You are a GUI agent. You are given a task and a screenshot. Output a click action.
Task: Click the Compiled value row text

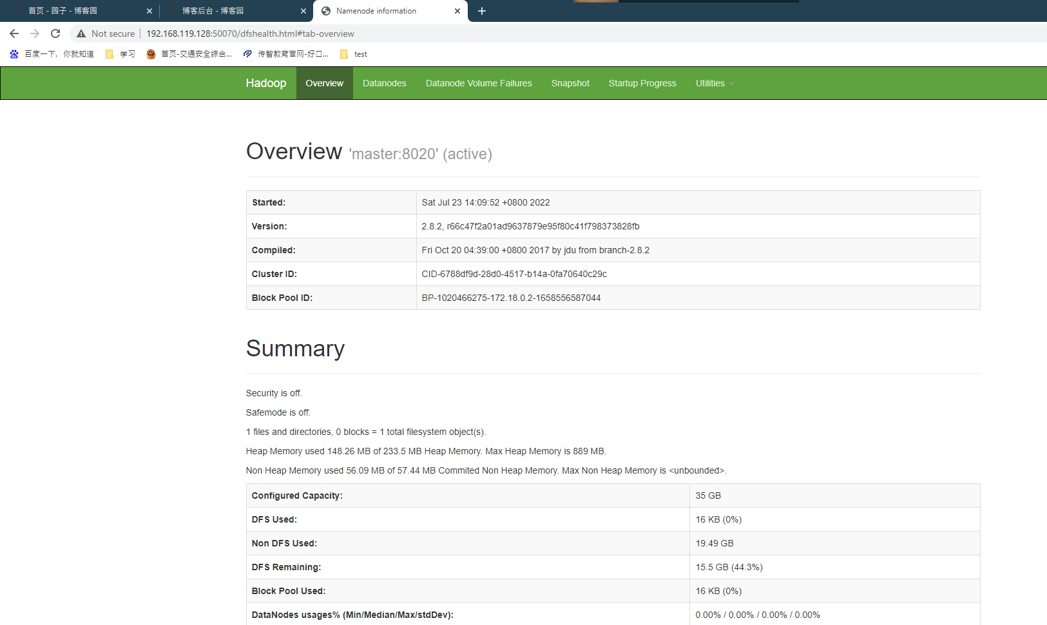coord(535,250)
